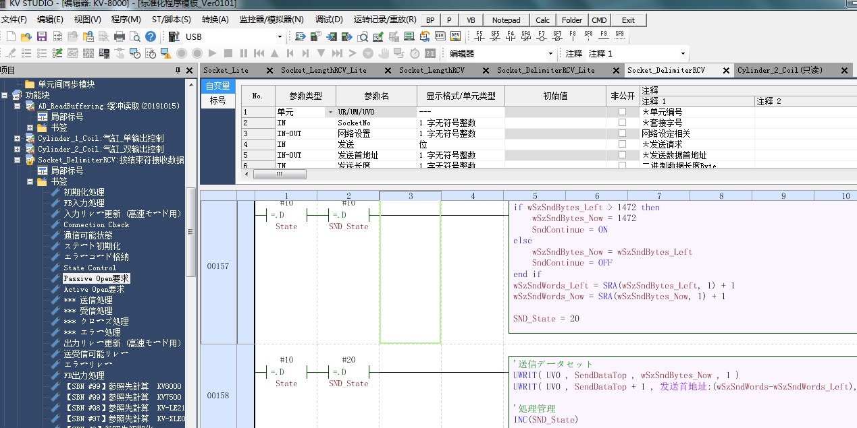Switch to the Socket_LengthRCV tab
The height and width of the screenshot is (428, 857).
point(432,70)
